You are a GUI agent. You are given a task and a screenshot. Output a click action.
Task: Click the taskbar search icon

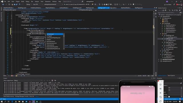(5, 102)
